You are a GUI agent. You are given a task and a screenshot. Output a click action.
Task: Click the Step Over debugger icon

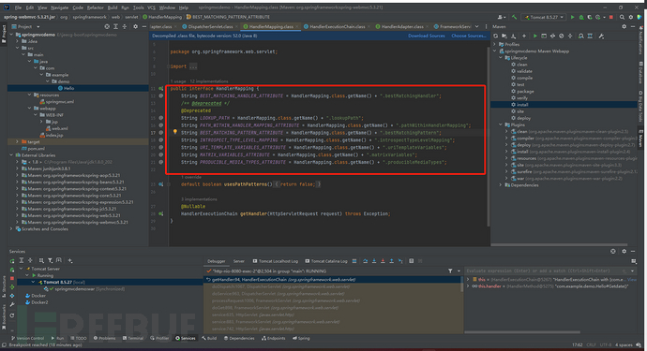(365, 261)
